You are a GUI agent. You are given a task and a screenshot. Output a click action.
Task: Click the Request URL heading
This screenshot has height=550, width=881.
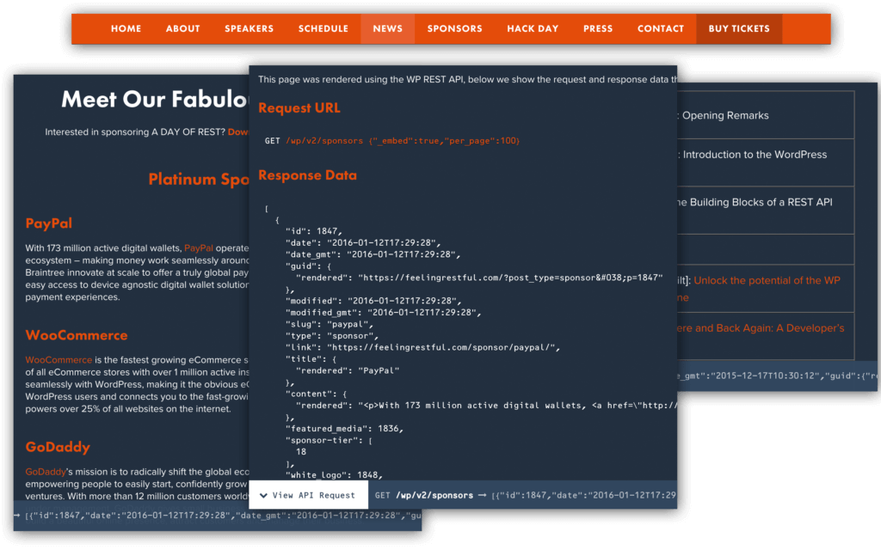[299, 107]
